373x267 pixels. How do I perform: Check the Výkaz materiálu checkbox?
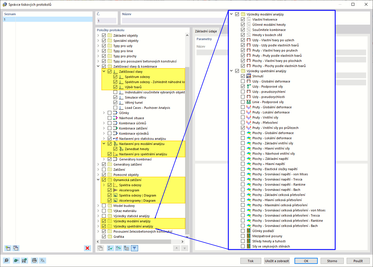(104, 211)
